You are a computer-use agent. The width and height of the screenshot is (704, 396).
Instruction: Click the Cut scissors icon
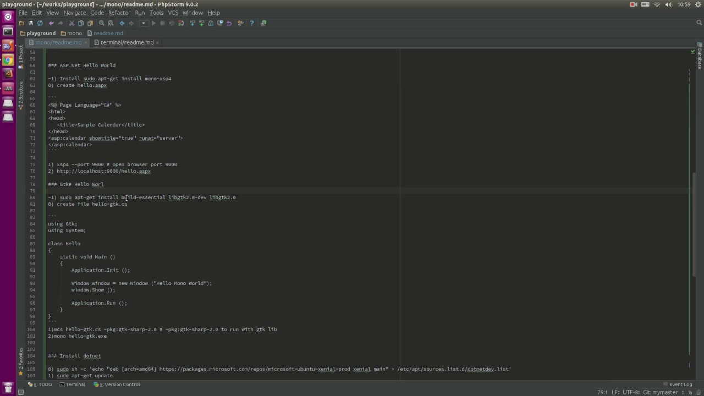(x=71, y=23)
